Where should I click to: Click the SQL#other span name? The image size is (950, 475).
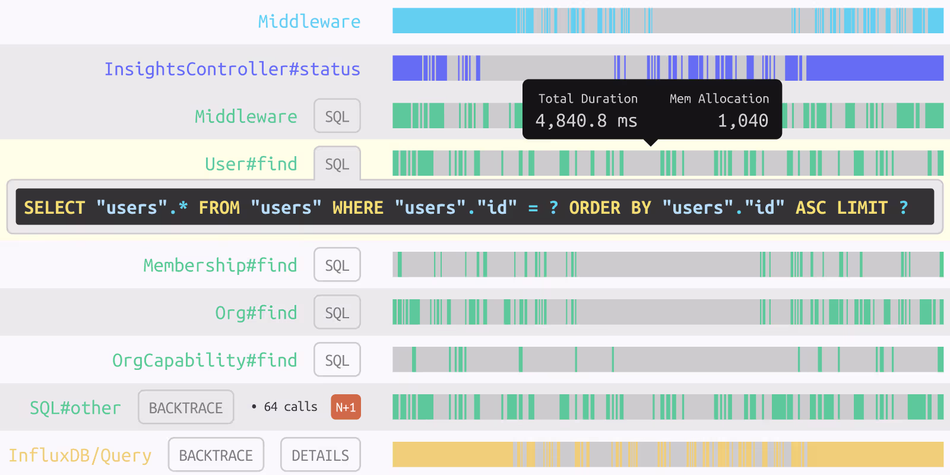pos(75,407)
